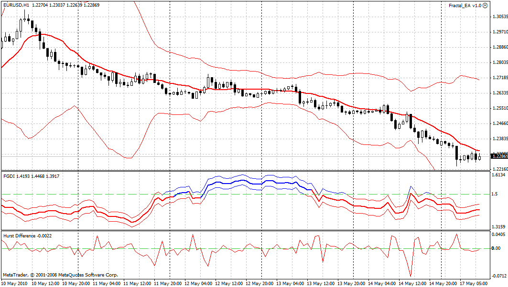This screenshot has height=287, width=508.
Task: Click the FGDI indicator values label
Action: (x=31, y=176)
